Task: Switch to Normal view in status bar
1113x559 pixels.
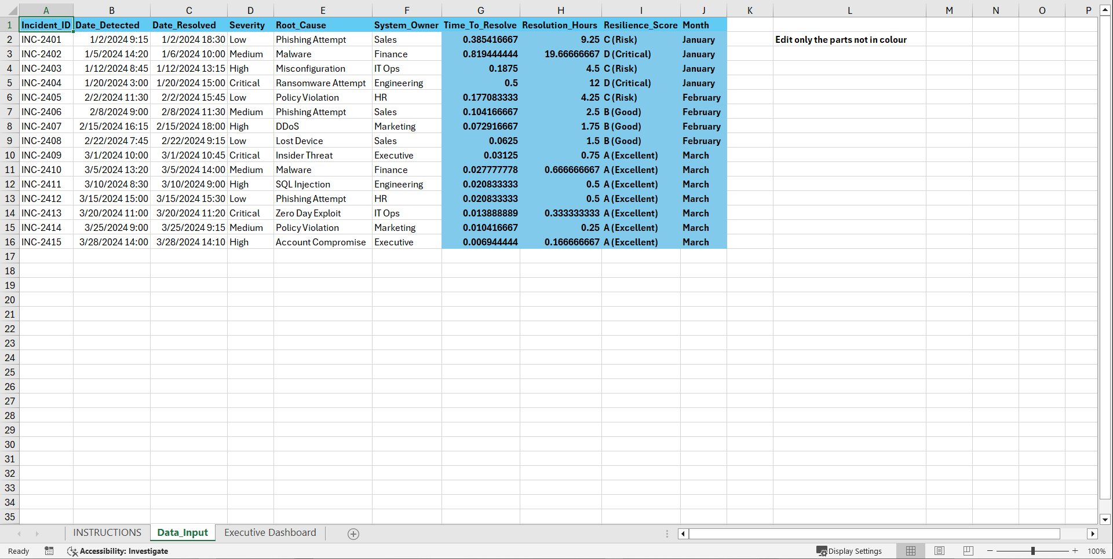Action: [910, 551]
